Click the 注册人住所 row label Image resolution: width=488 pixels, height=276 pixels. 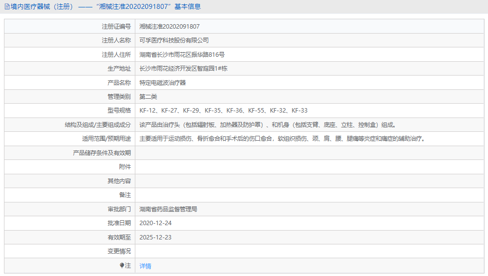(x=117, y=55)
